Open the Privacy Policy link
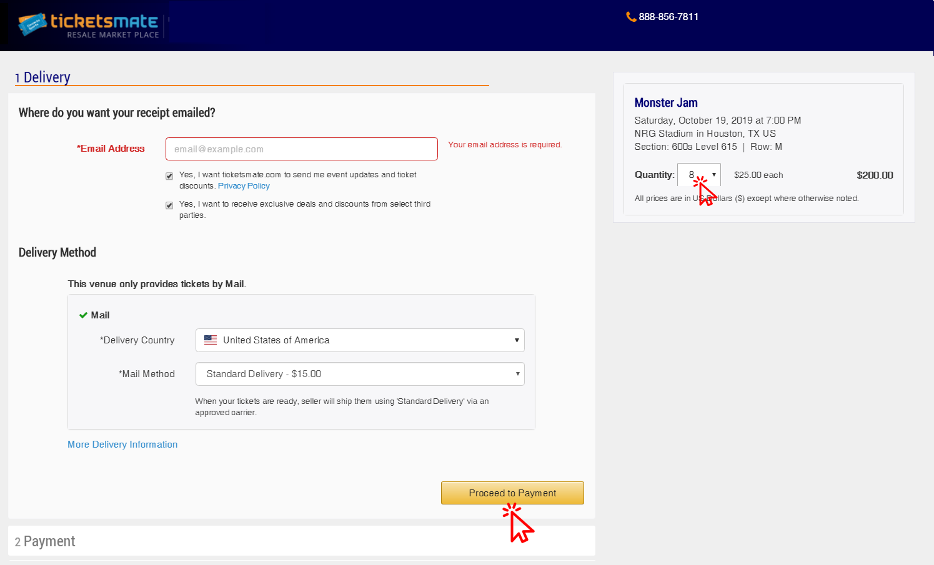This screenshot has width=934, height=565. (244, 186)
